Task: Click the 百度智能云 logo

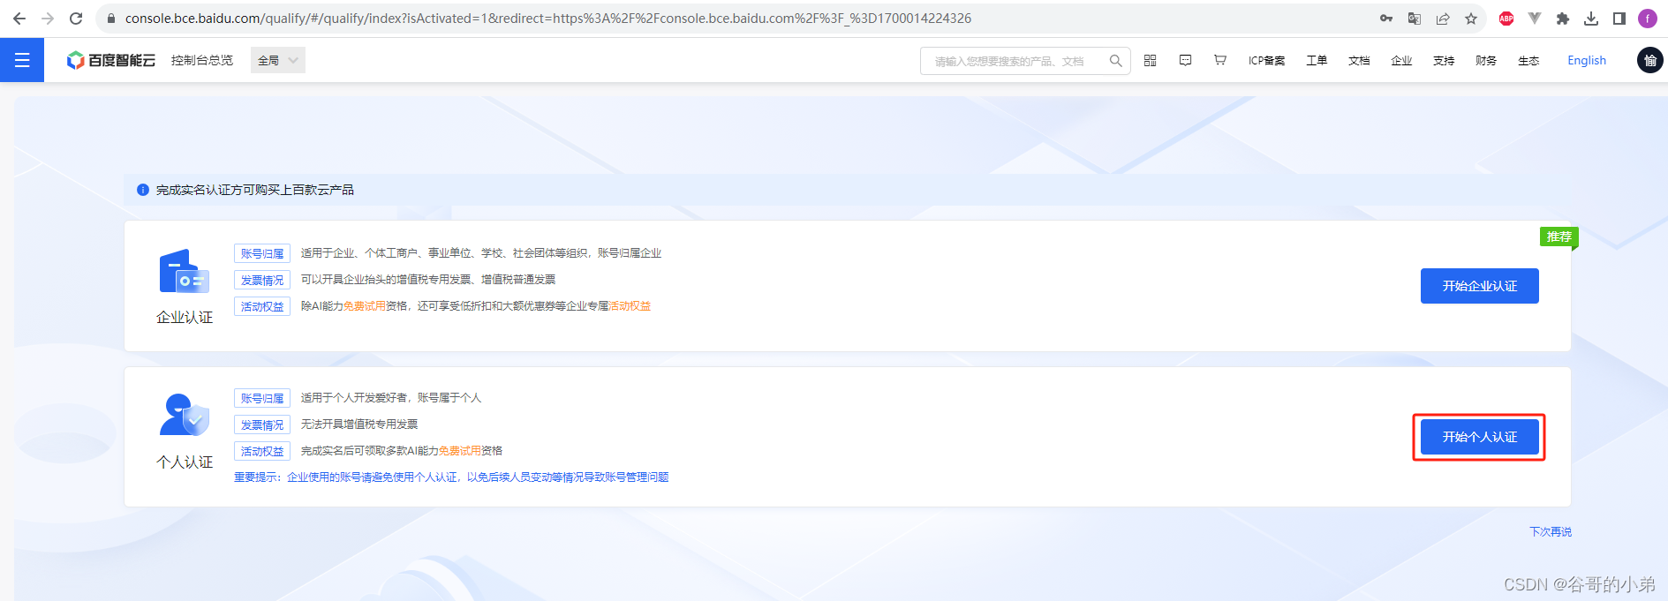Action: coord(111,60)
